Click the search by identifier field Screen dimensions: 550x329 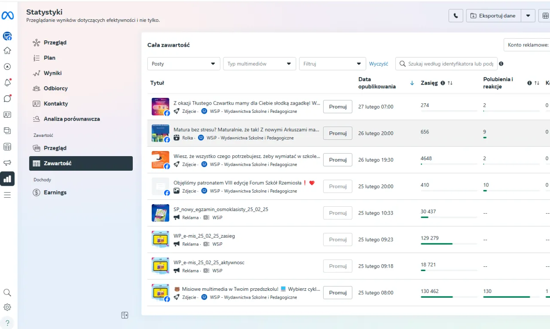coord(450,64)
